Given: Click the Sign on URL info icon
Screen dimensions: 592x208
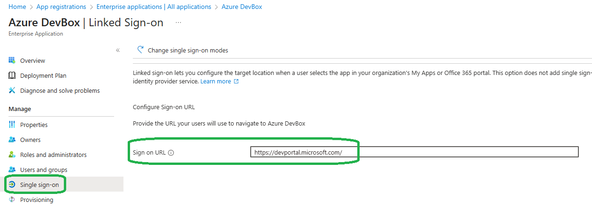Looking at the screenshot, I should pyautogui.click(x=171, y=153).
